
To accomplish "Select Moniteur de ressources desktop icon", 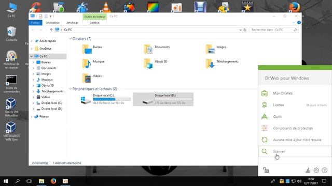I will pos(11,60).
